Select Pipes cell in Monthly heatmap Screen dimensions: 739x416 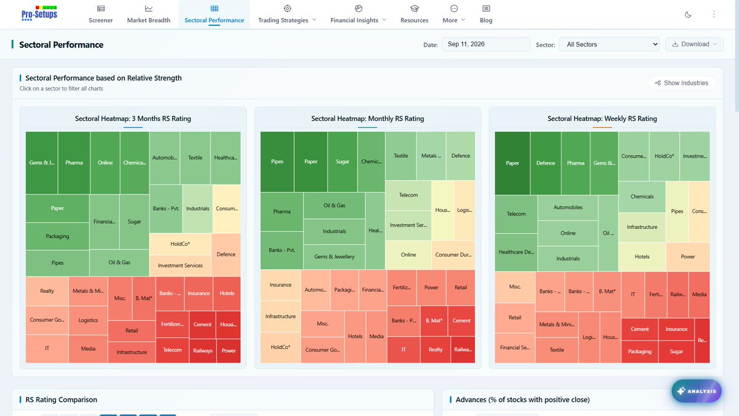277,161
